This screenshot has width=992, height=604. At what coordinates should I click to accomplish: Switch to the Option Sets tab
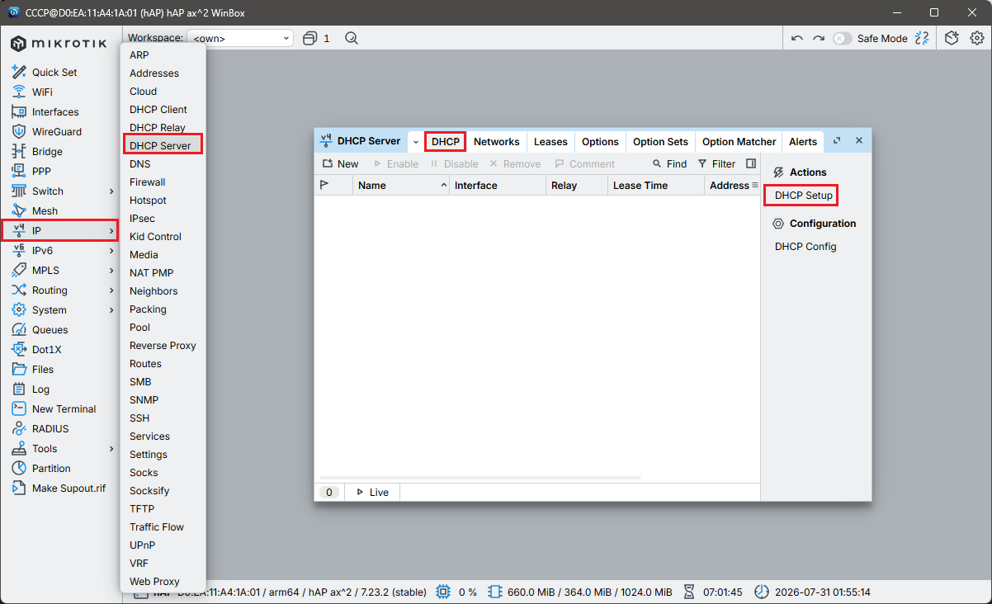coord(660,142)
